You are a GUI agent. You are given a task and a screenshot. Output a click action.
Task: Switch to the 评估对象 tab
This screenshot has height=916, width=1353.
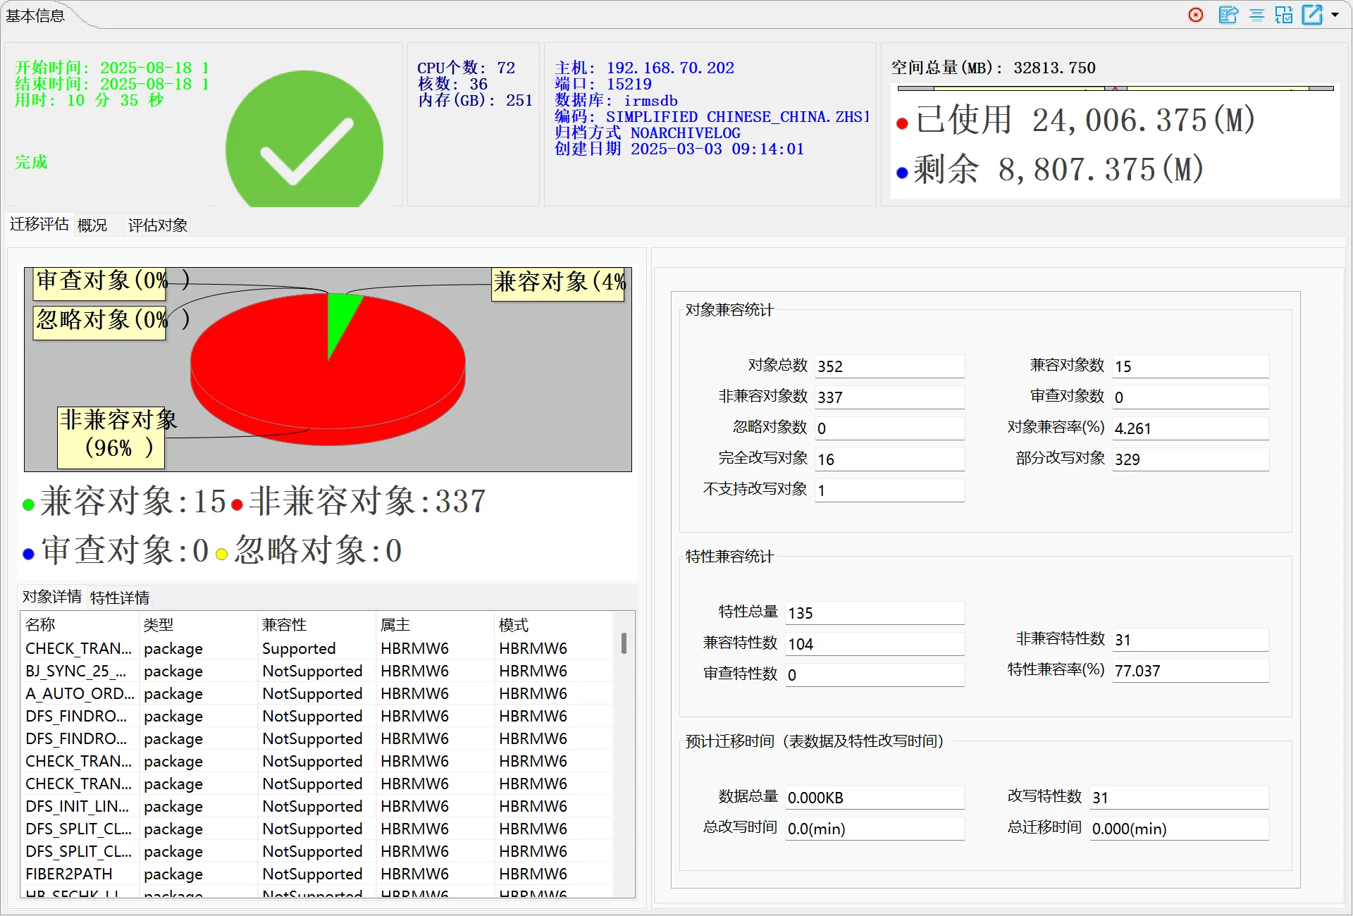(157, 225)
